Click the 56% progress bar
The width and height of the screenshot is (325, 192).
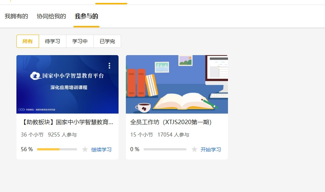click(57, 149)
